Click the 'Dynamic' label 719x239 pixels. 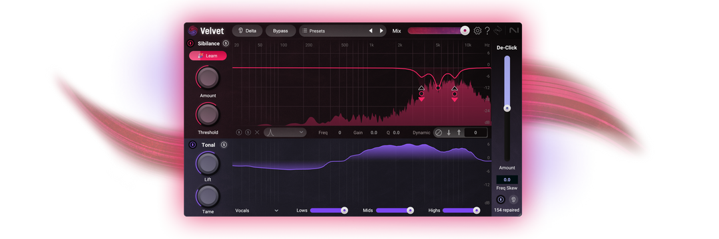(421, 133)
